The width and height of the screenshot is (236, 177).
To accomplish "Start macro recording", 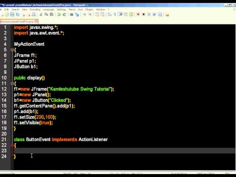I will pos(138,15).
